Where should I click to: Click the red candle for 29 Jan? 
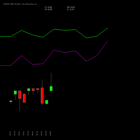coord(33,90)
